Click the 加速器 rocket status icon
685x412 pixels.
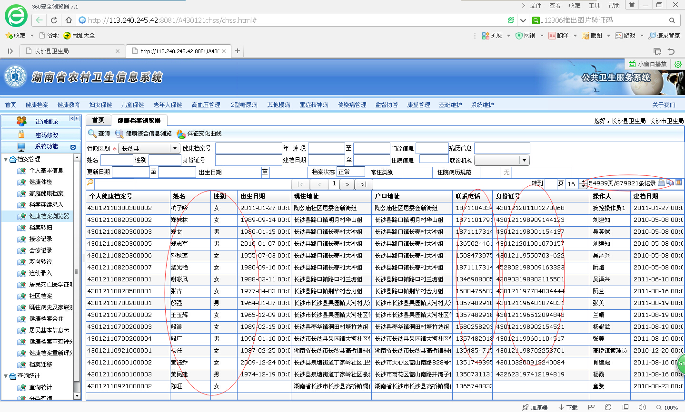coord(526,407)
